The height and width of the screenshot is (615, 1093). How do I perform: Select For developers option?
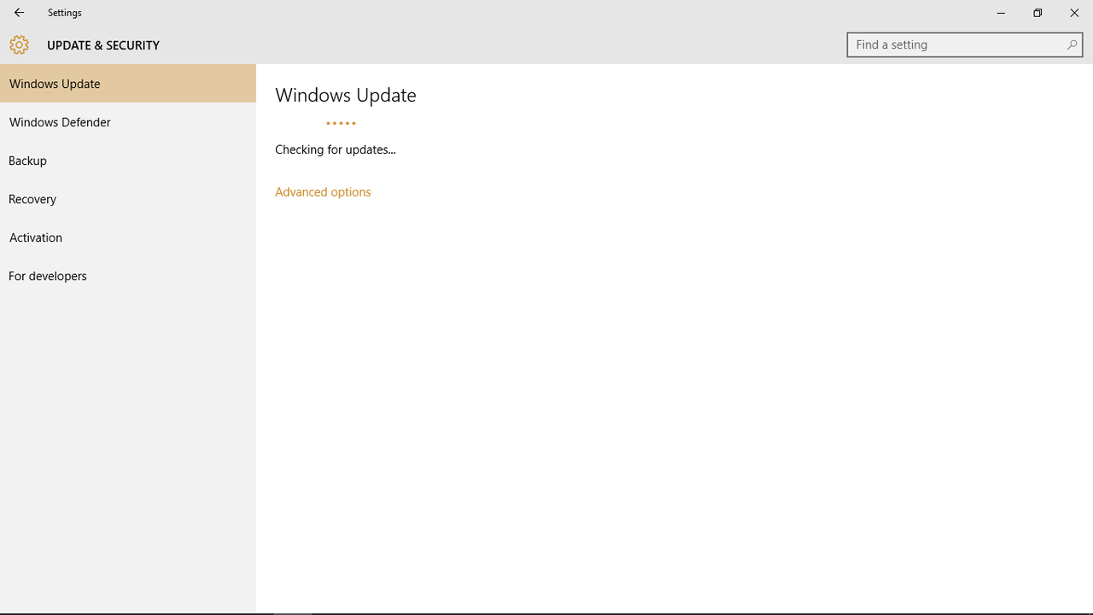point(128,276)
